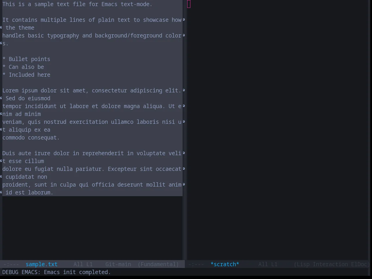Click the -:--- status flags beside *scratch*
The image size is (372, 279).
196,264
